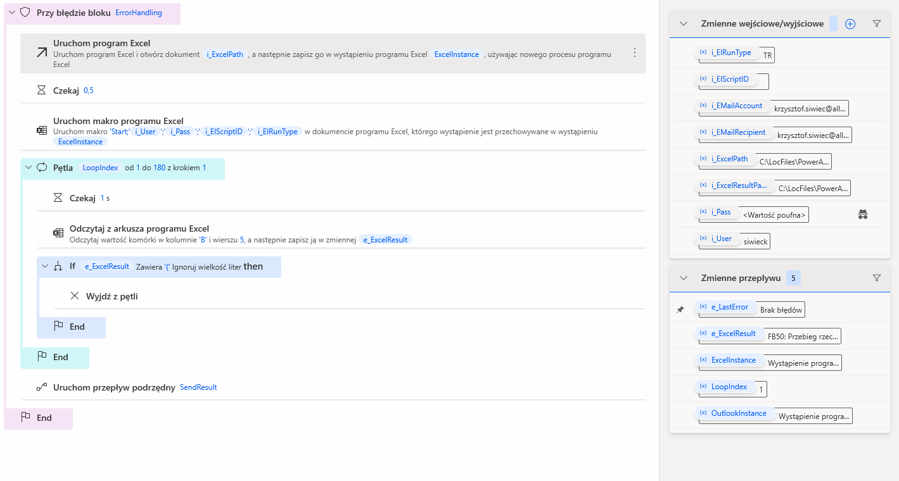
Task: Open flow variables filter icon
Action: [877, 278]
